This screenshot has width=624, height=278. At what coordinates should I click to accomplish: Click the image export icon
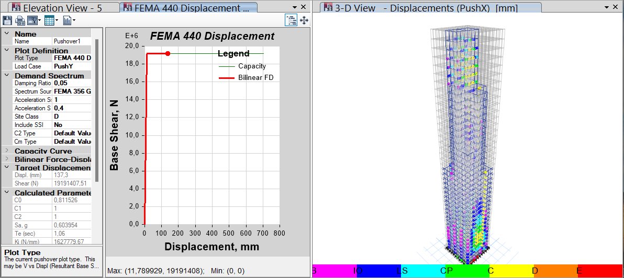[x=32, y=20]
